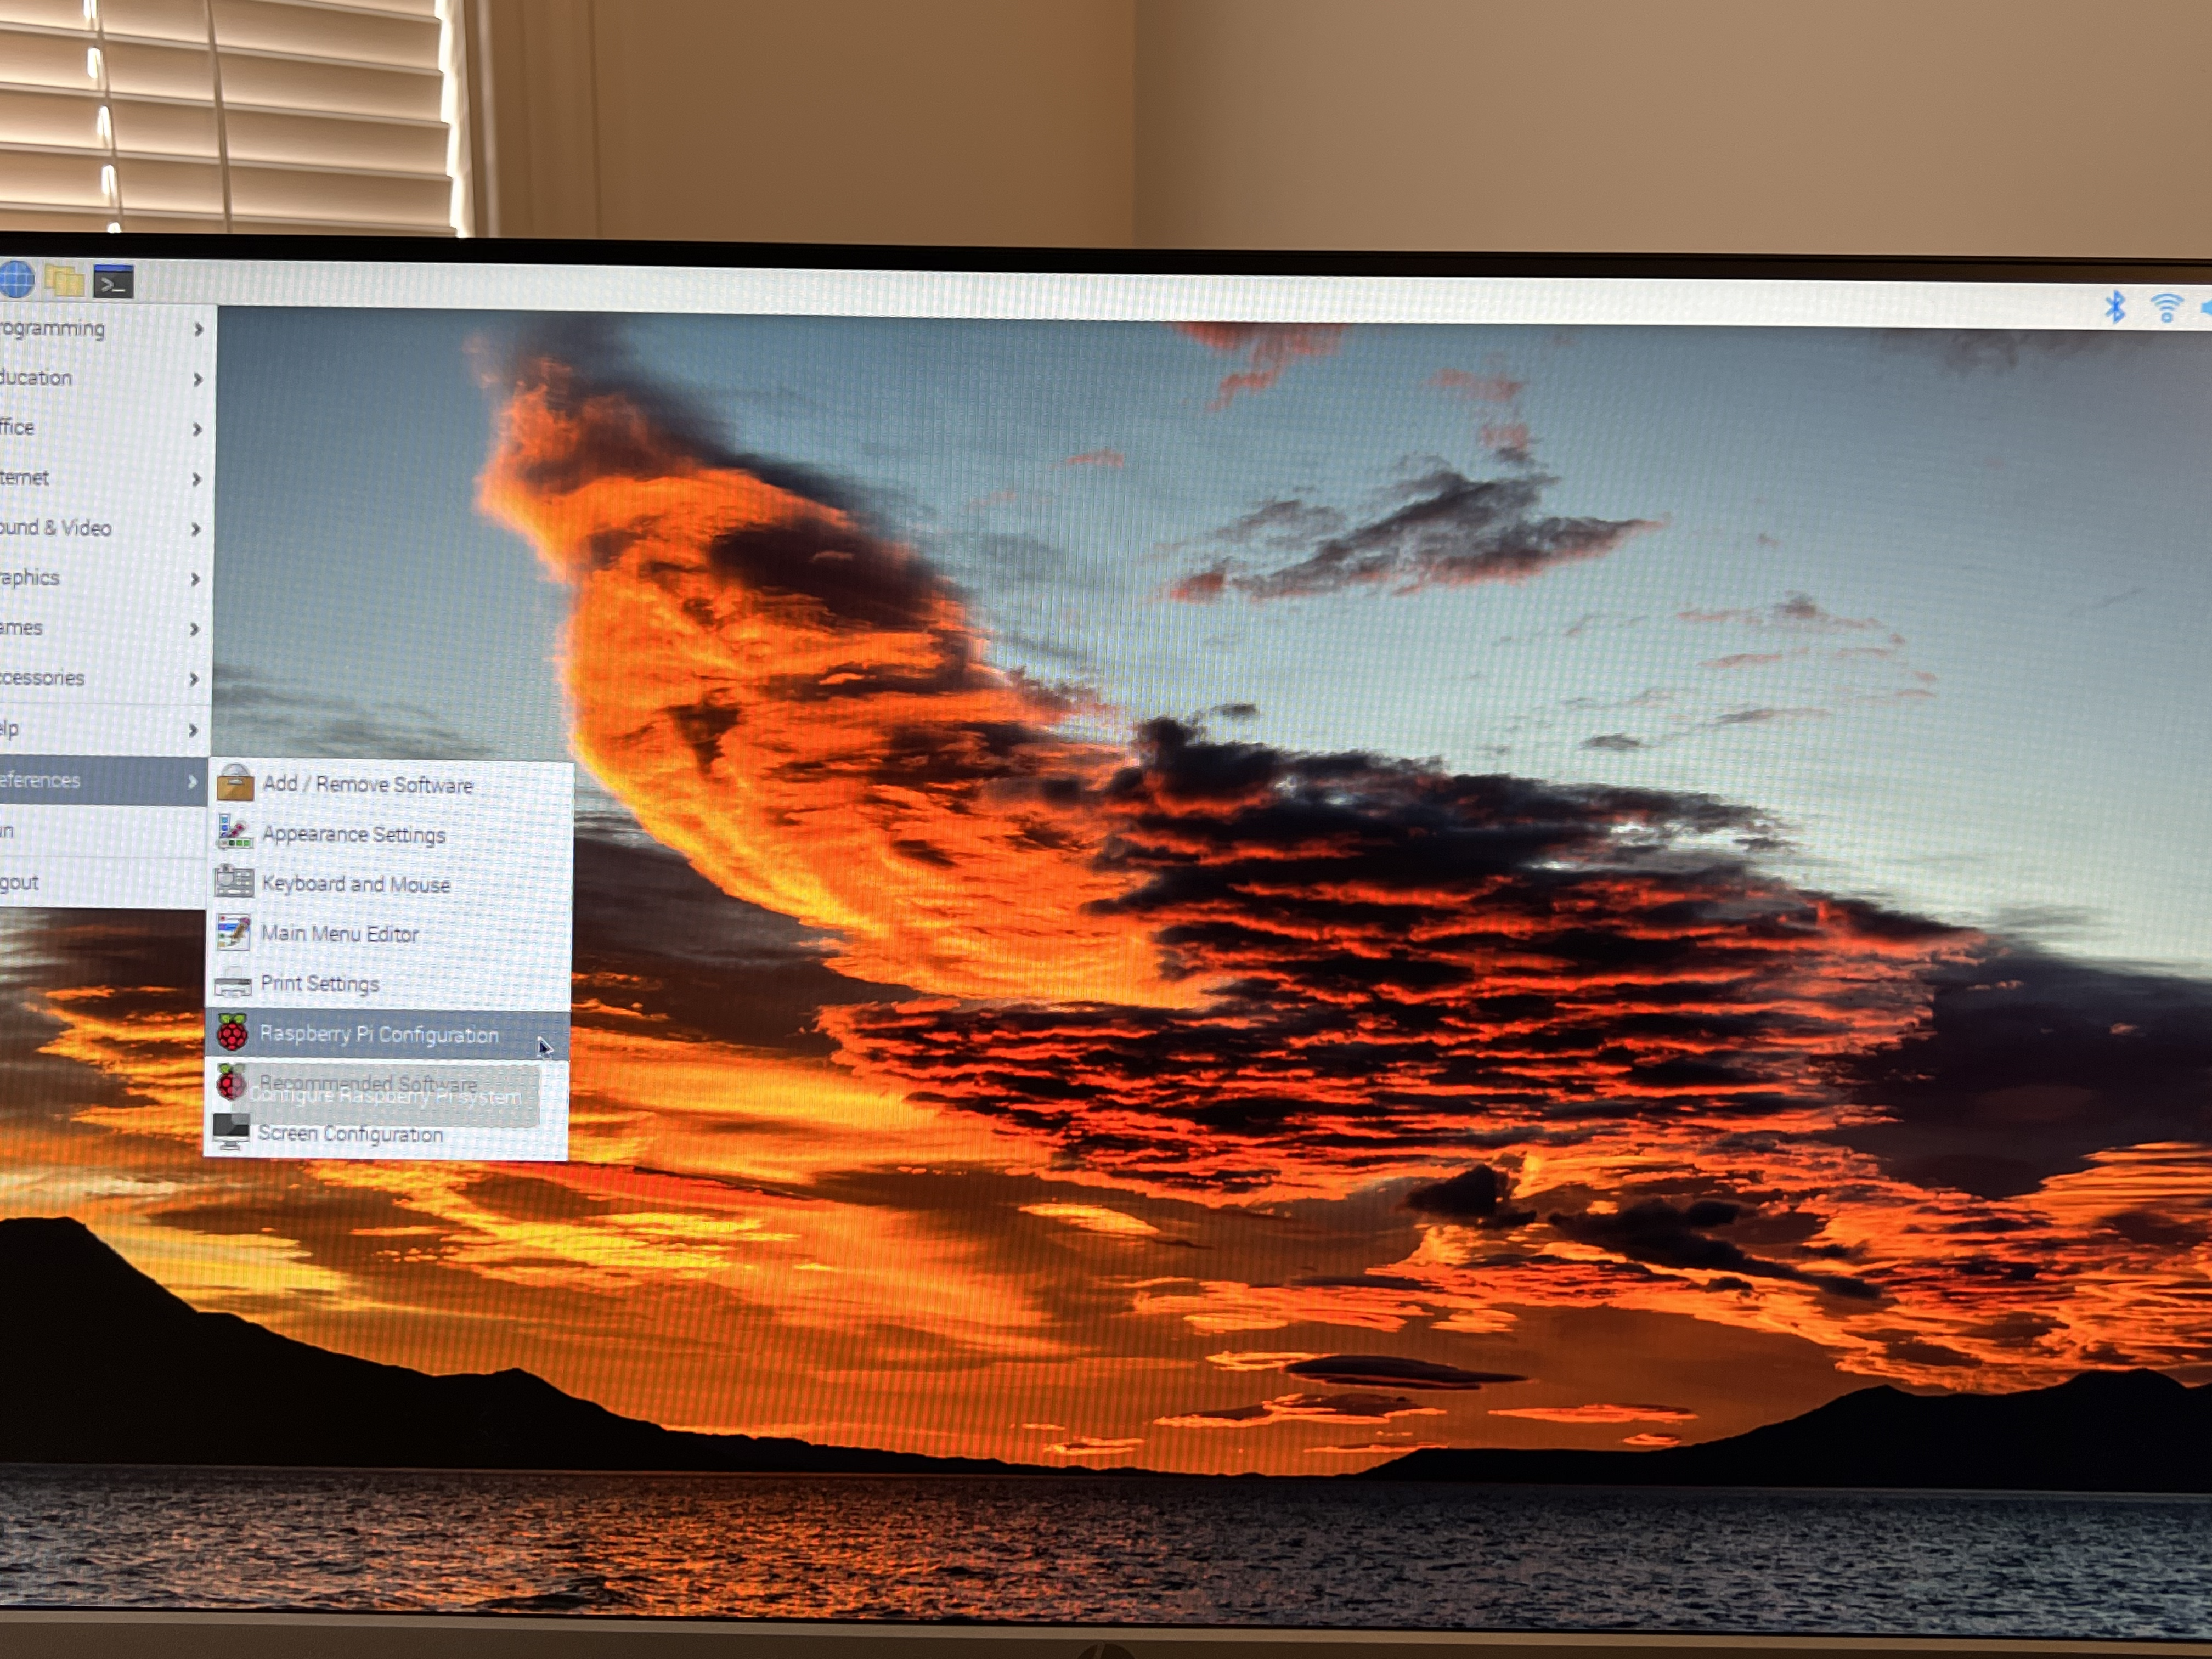Expand the Accessories submenu arrow

click(194, 679)
